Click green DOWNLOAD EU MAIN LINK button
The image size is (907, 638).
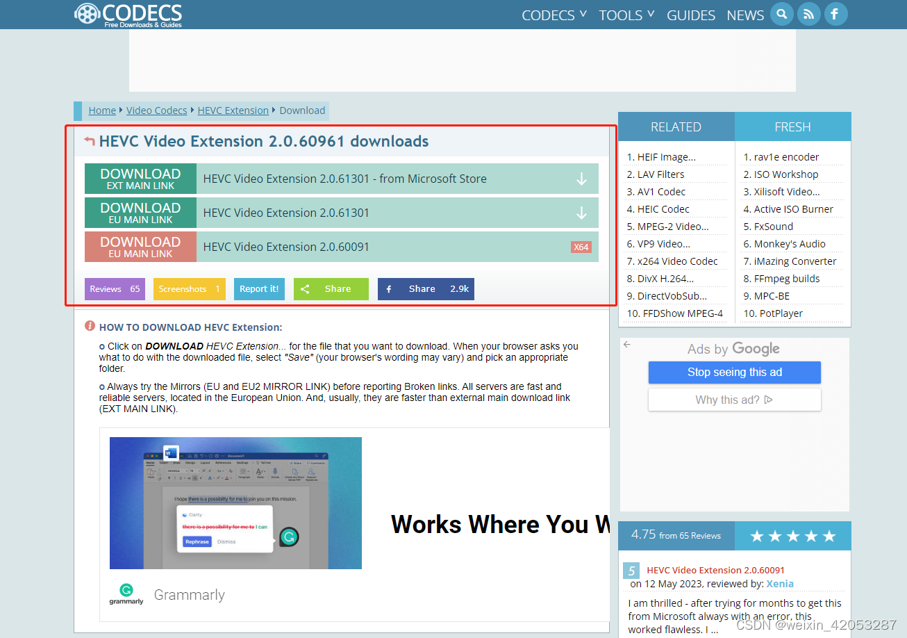tap(140, 213)
